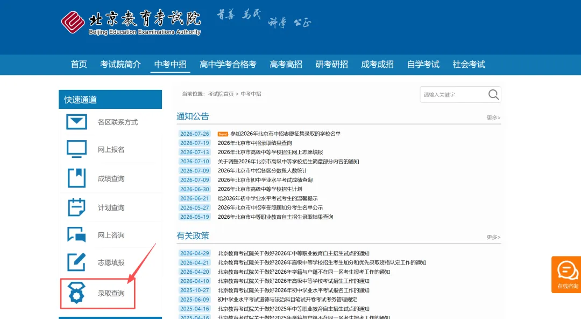Open the 2026-04-21 policy on 加分和优先录取资格认定

tap(322, 262)
